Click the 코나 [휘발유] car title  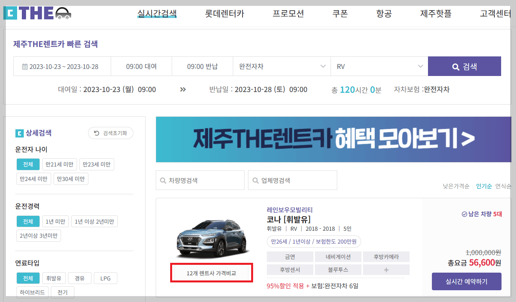(x=289, y=219)
